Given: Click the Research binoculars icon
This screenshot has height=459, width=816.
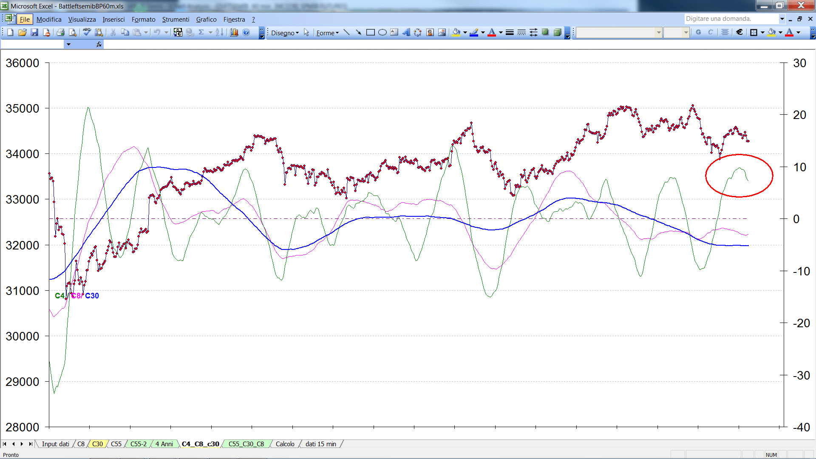Looking at the screenshot, I should [99, 32].
